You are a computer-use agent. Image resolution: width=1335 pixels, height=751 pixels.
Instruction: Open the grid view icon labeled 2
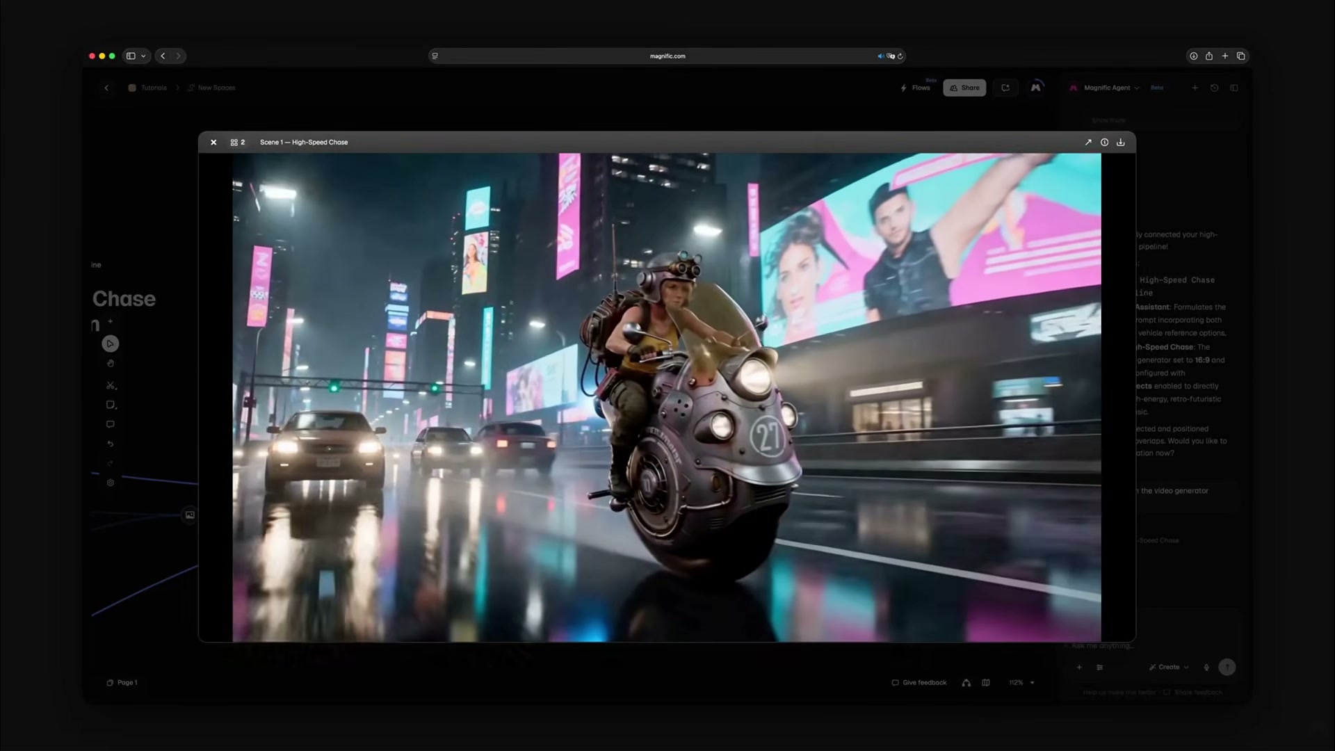(238, 142)
